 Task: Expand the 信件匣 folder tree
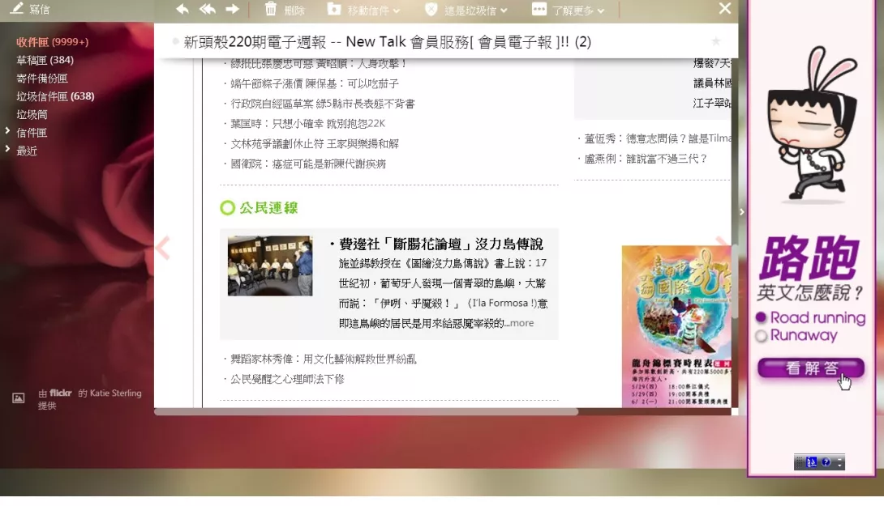point(7,131)
